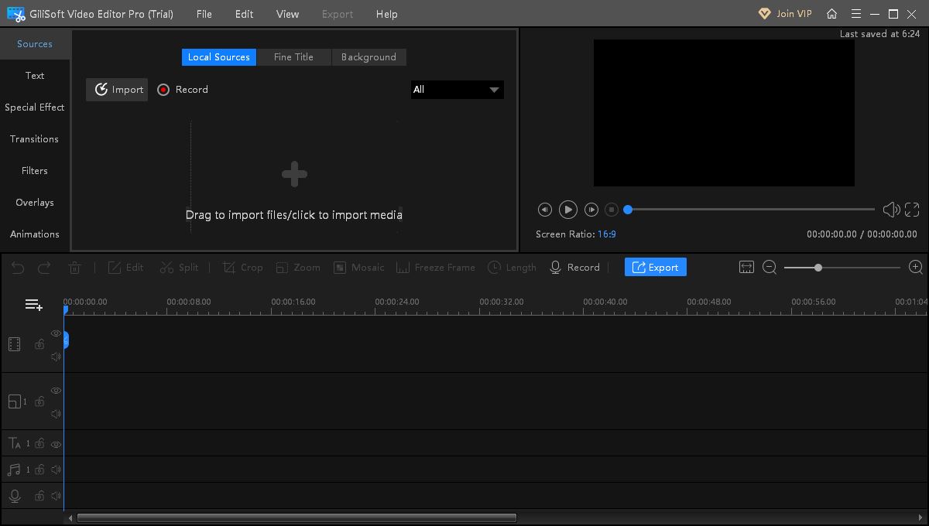Image resolution: width=929 pixels, height=526 pixels.
Task: Select the Freeze Frame tool
Action: 436,267
